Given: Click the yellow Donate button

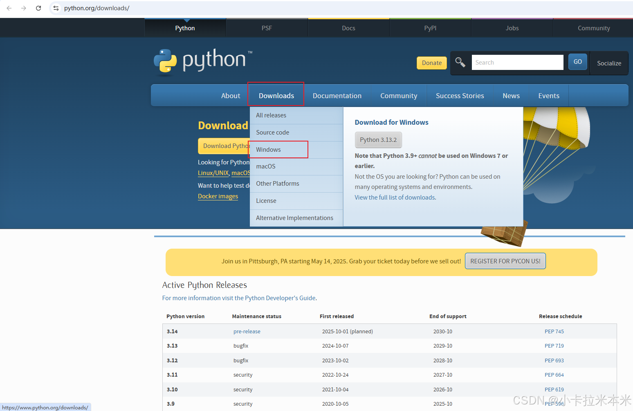Looking at the screenshot, I should 432,63.
